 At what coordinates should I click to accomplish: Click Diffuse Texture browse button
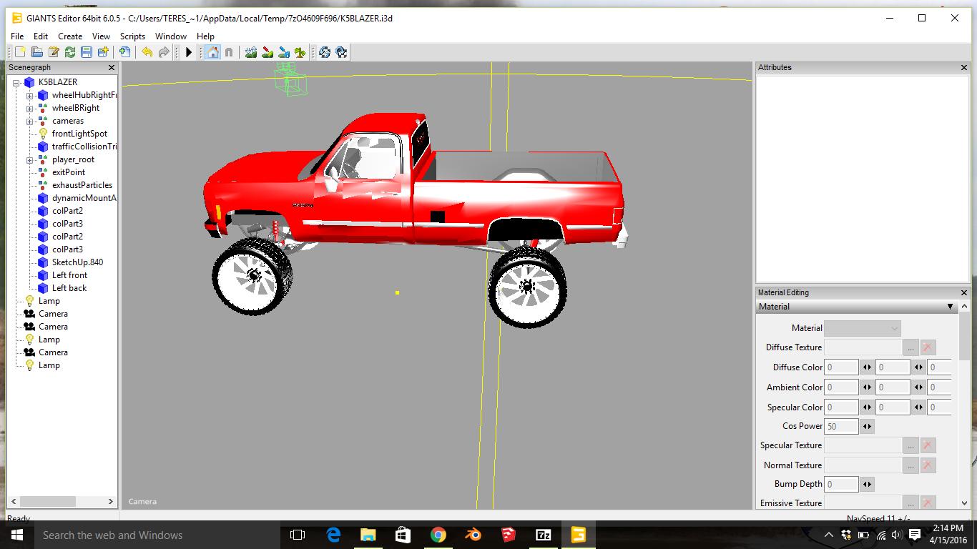click(x=910, y=347)
